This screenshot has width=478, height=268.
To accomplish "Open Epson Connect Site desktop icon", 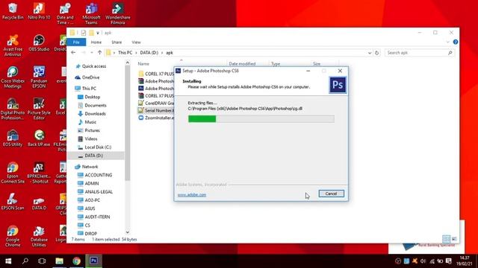I will [13, 173].
